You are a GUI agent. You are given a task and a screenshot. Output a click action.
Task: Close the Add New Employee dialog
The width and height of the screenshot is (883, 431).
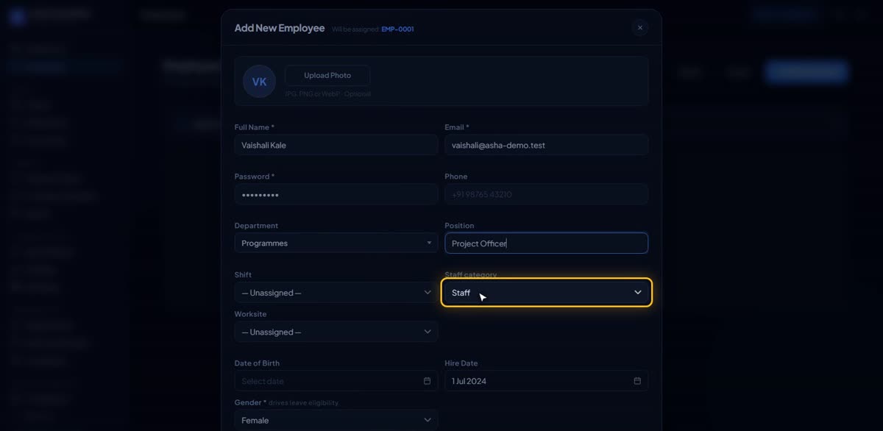[639, 28]
